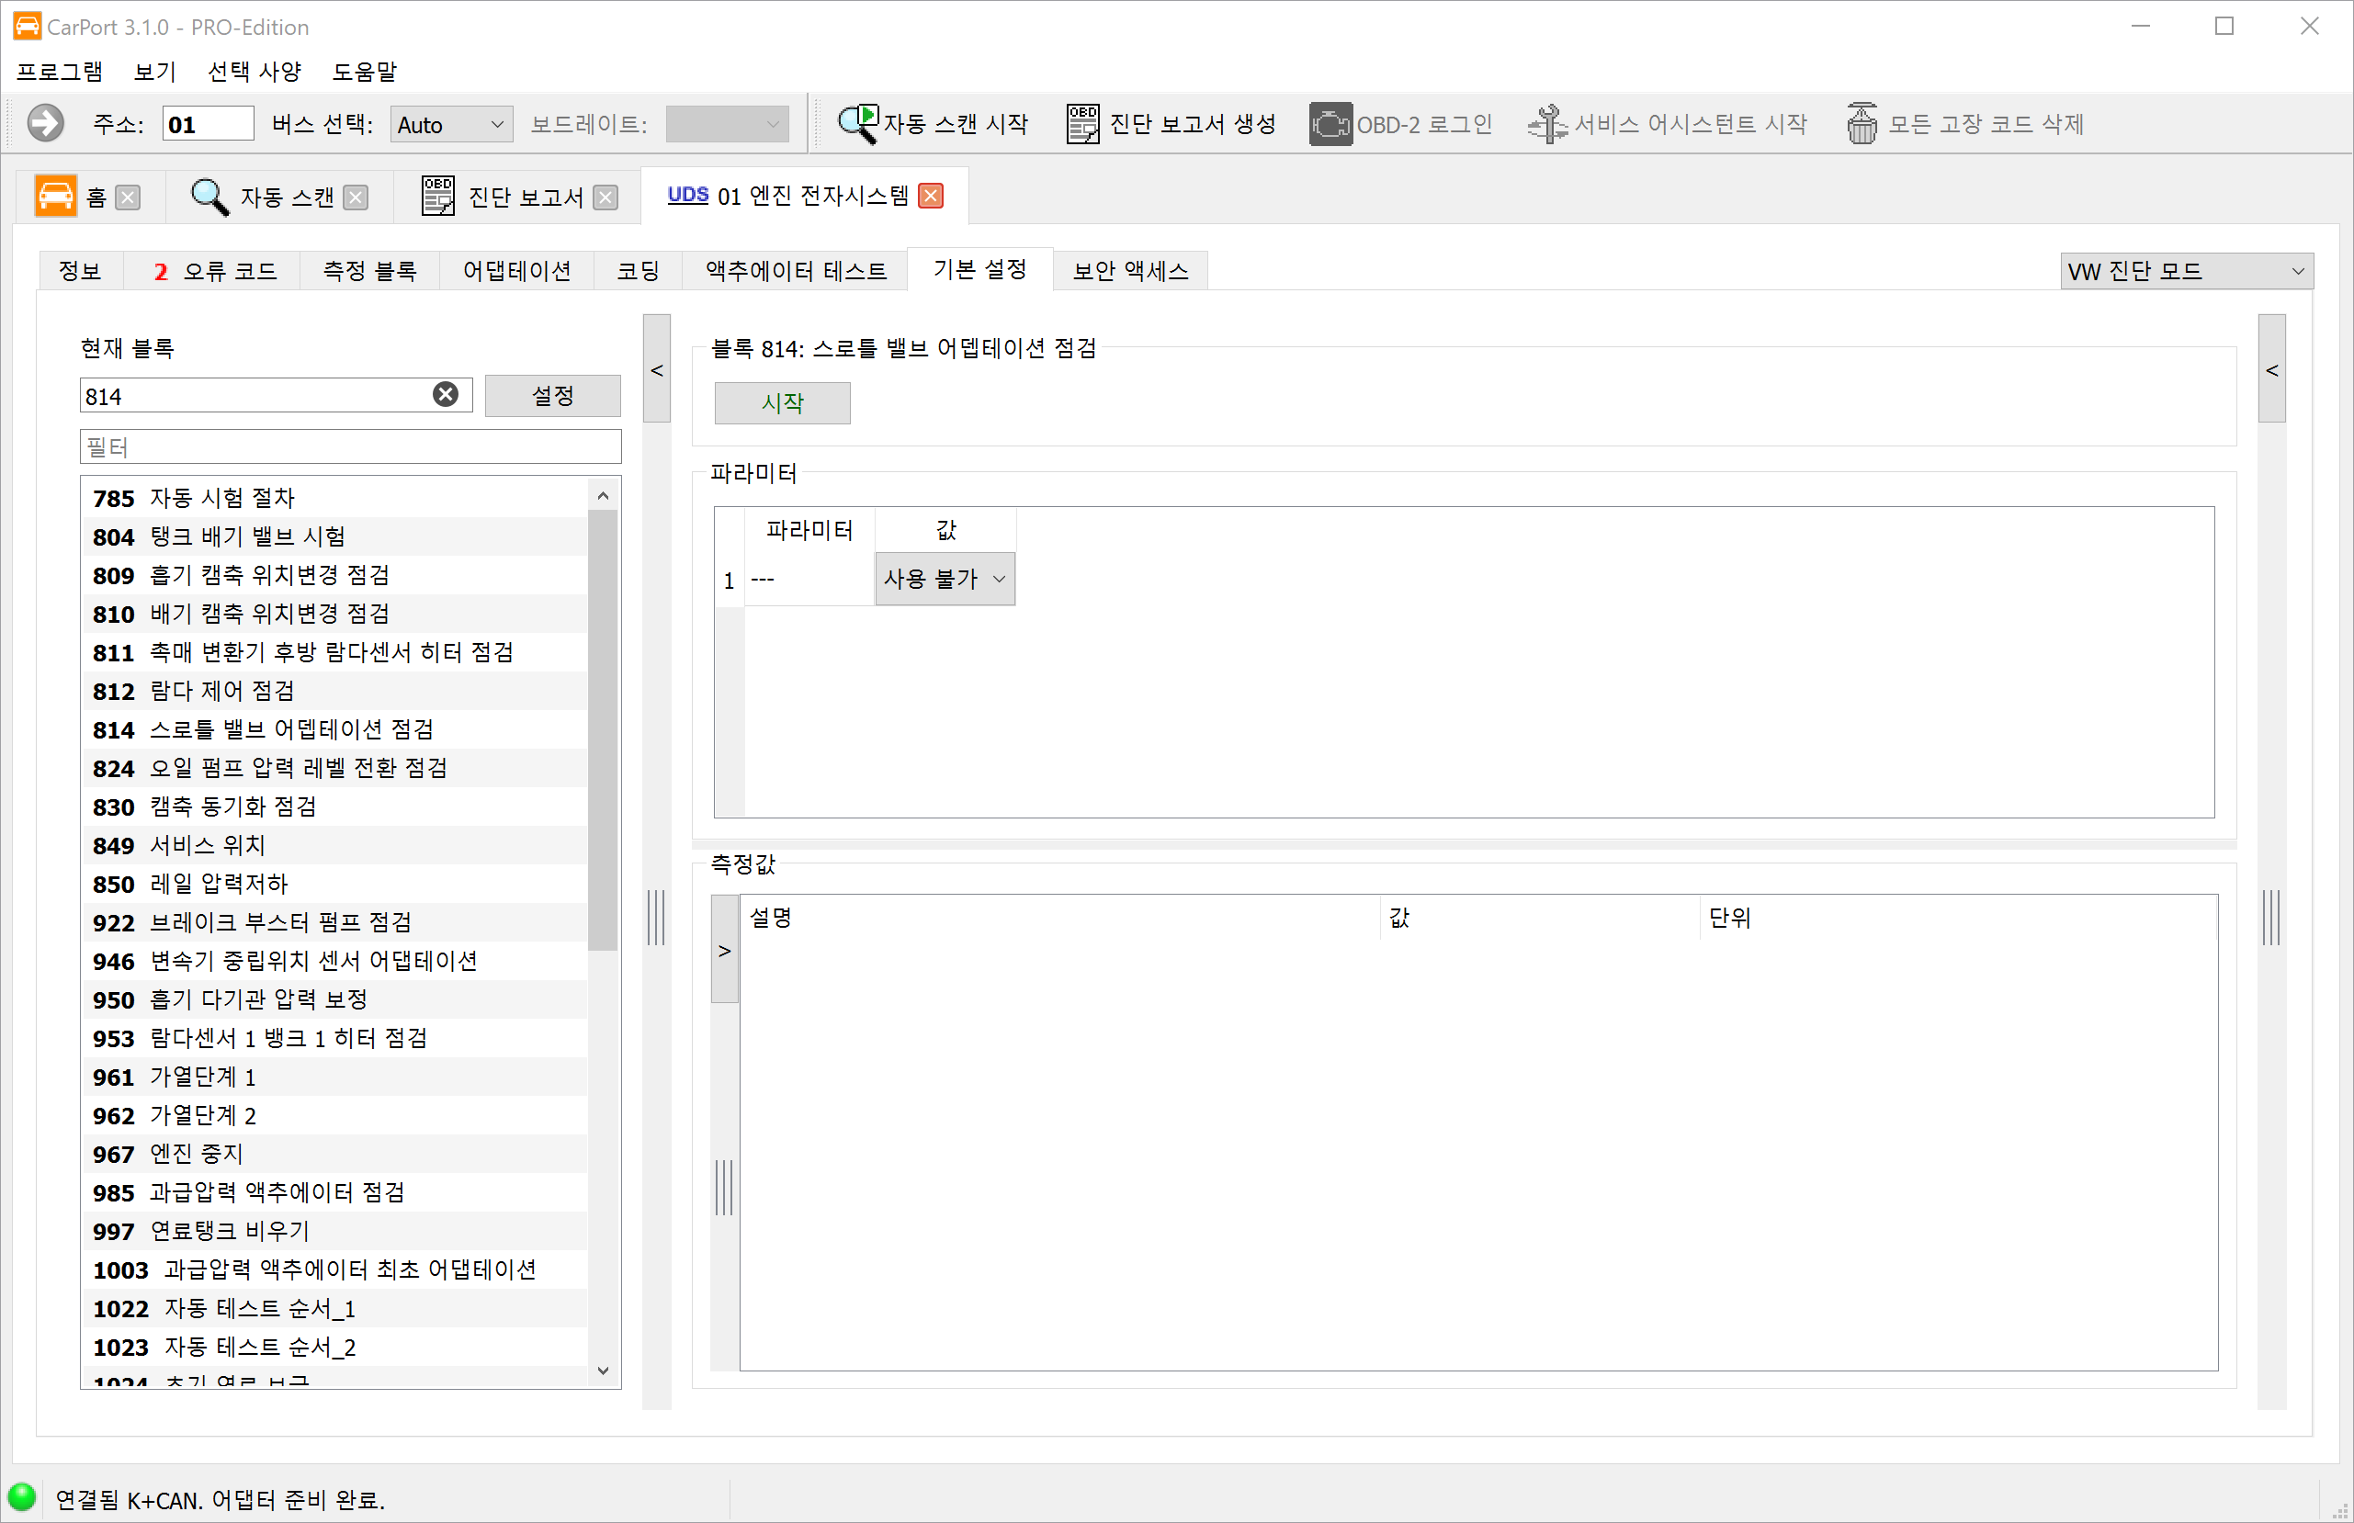Open the 선택 사양 menu
This screenshot has width=2354, height=1523.
click(255, 72)
